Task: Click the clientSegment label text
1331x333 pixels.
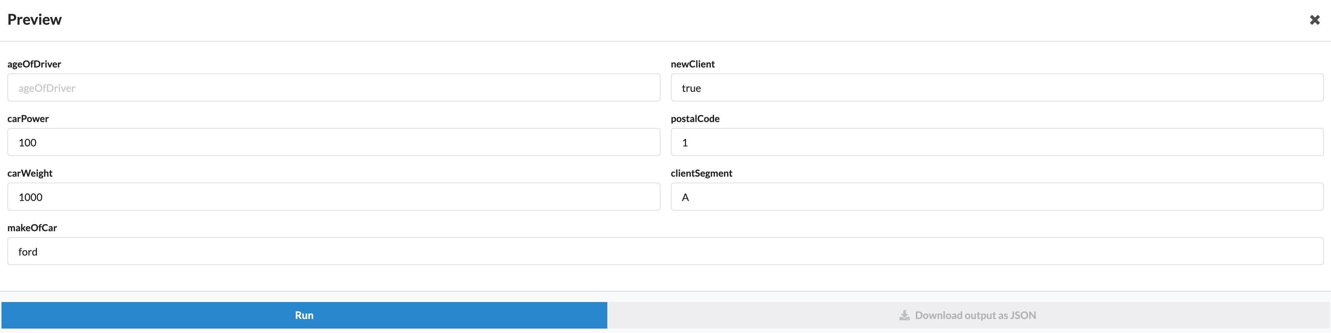Action: point(702,173)
